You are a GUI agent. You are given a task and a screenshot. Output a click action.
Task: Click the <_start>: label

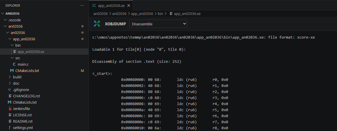(x=102, y=74)
